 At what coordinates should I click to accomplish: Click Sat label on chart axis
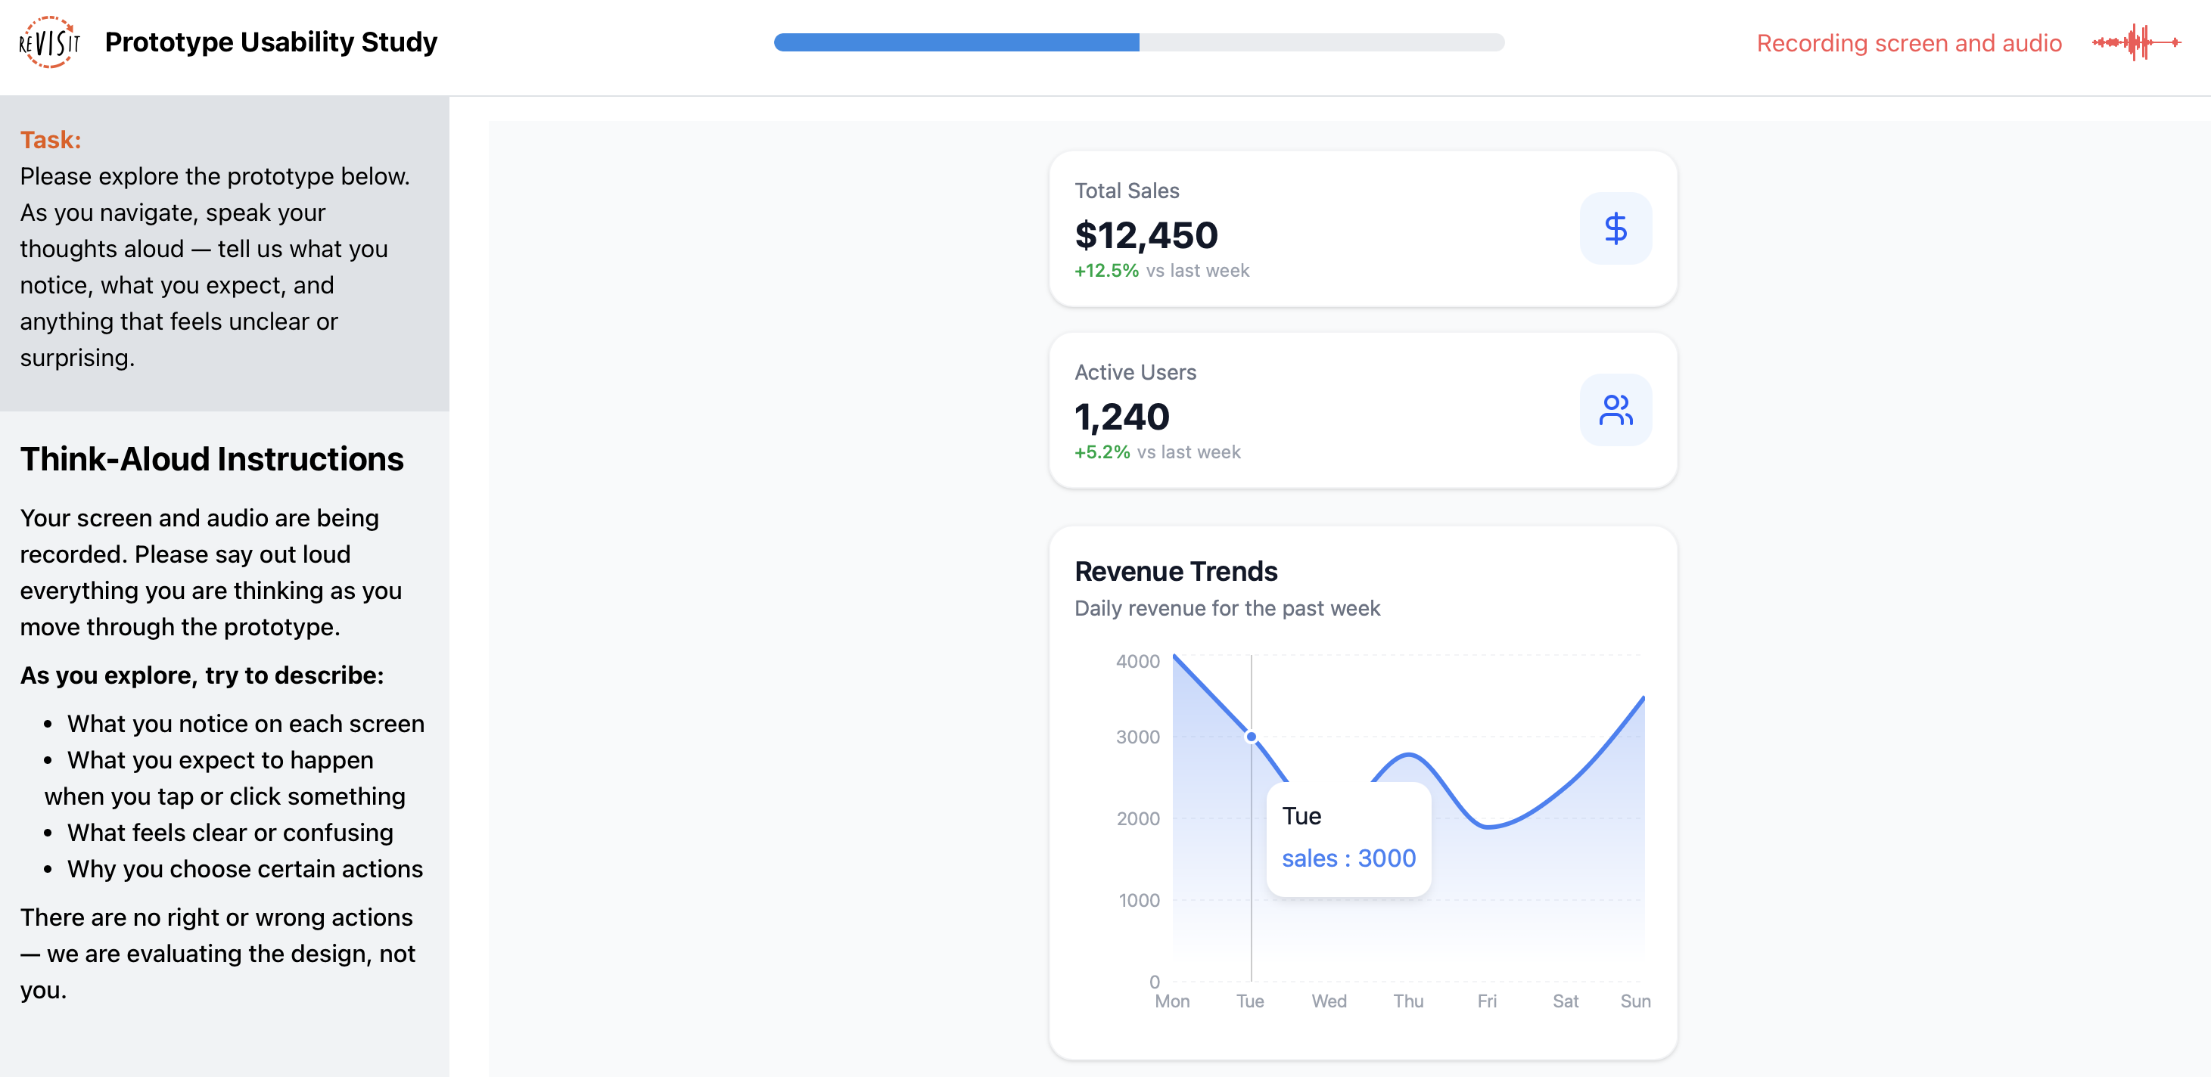tap(1565, 1001)
